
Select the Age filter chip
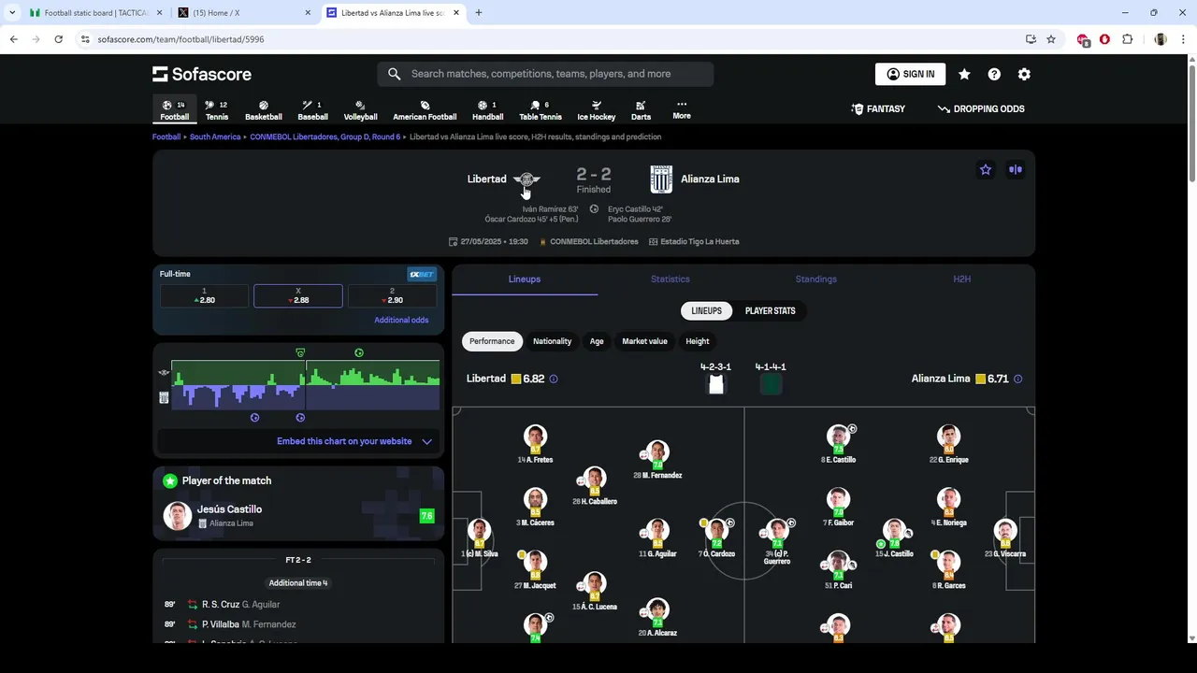click(x=597, y=341)
